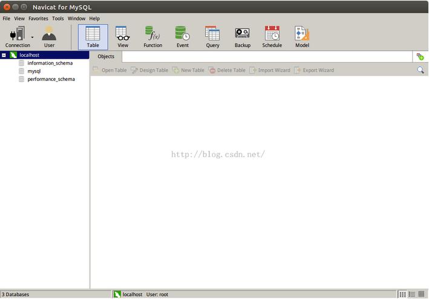Switch to icon grid view in status bar
Screen dimensions: 429x299
click(402, 294)
